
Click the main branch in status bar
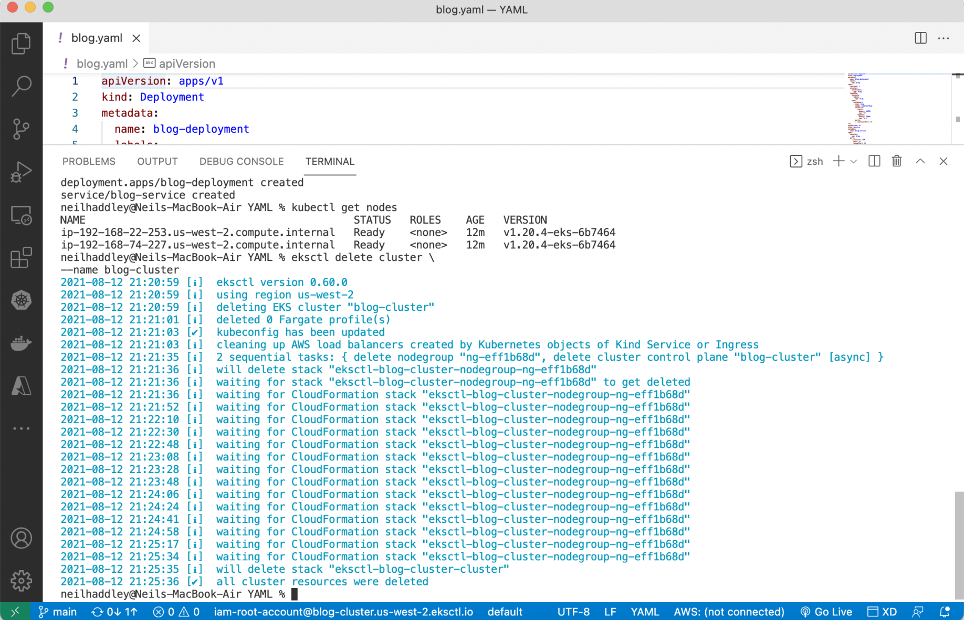[x=58, y=612]
